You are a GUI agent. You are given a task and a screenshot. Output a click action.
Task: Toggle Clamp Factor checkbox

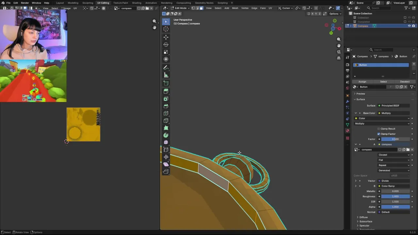coord(379,134)
